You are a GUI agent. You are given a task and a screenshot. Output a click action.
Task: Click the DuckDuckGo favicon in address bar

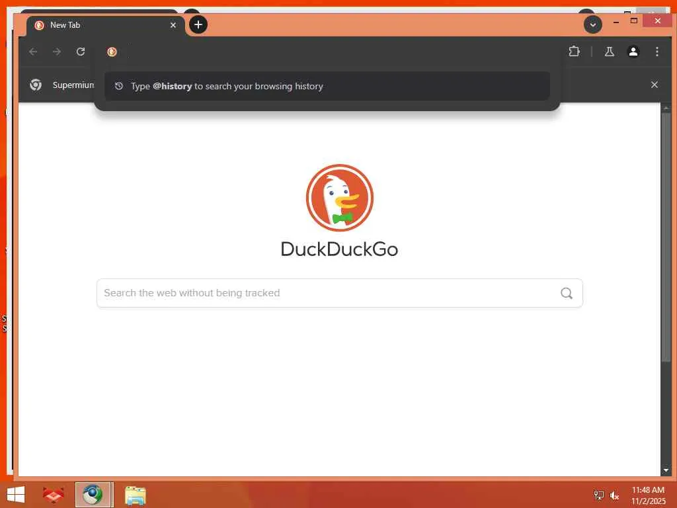pos(112,52)
